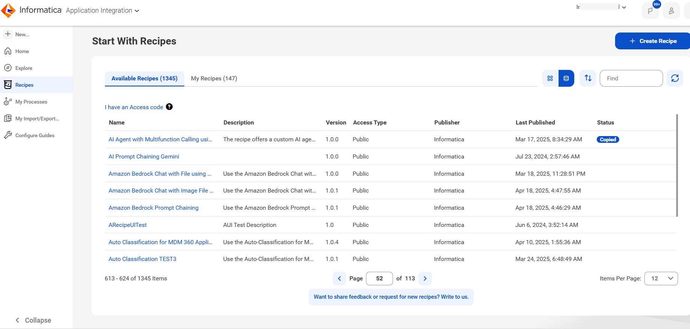
Task: Open the feedback Write to us link
Action: [x=391, y=297]
